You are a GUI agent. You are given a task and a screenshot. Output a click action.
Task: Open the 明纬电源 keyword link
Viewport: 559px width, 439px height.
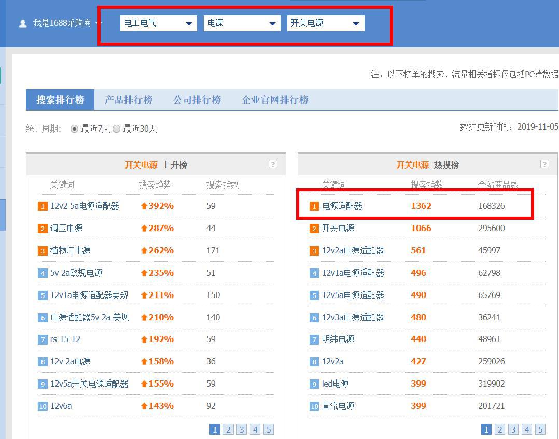338,339
